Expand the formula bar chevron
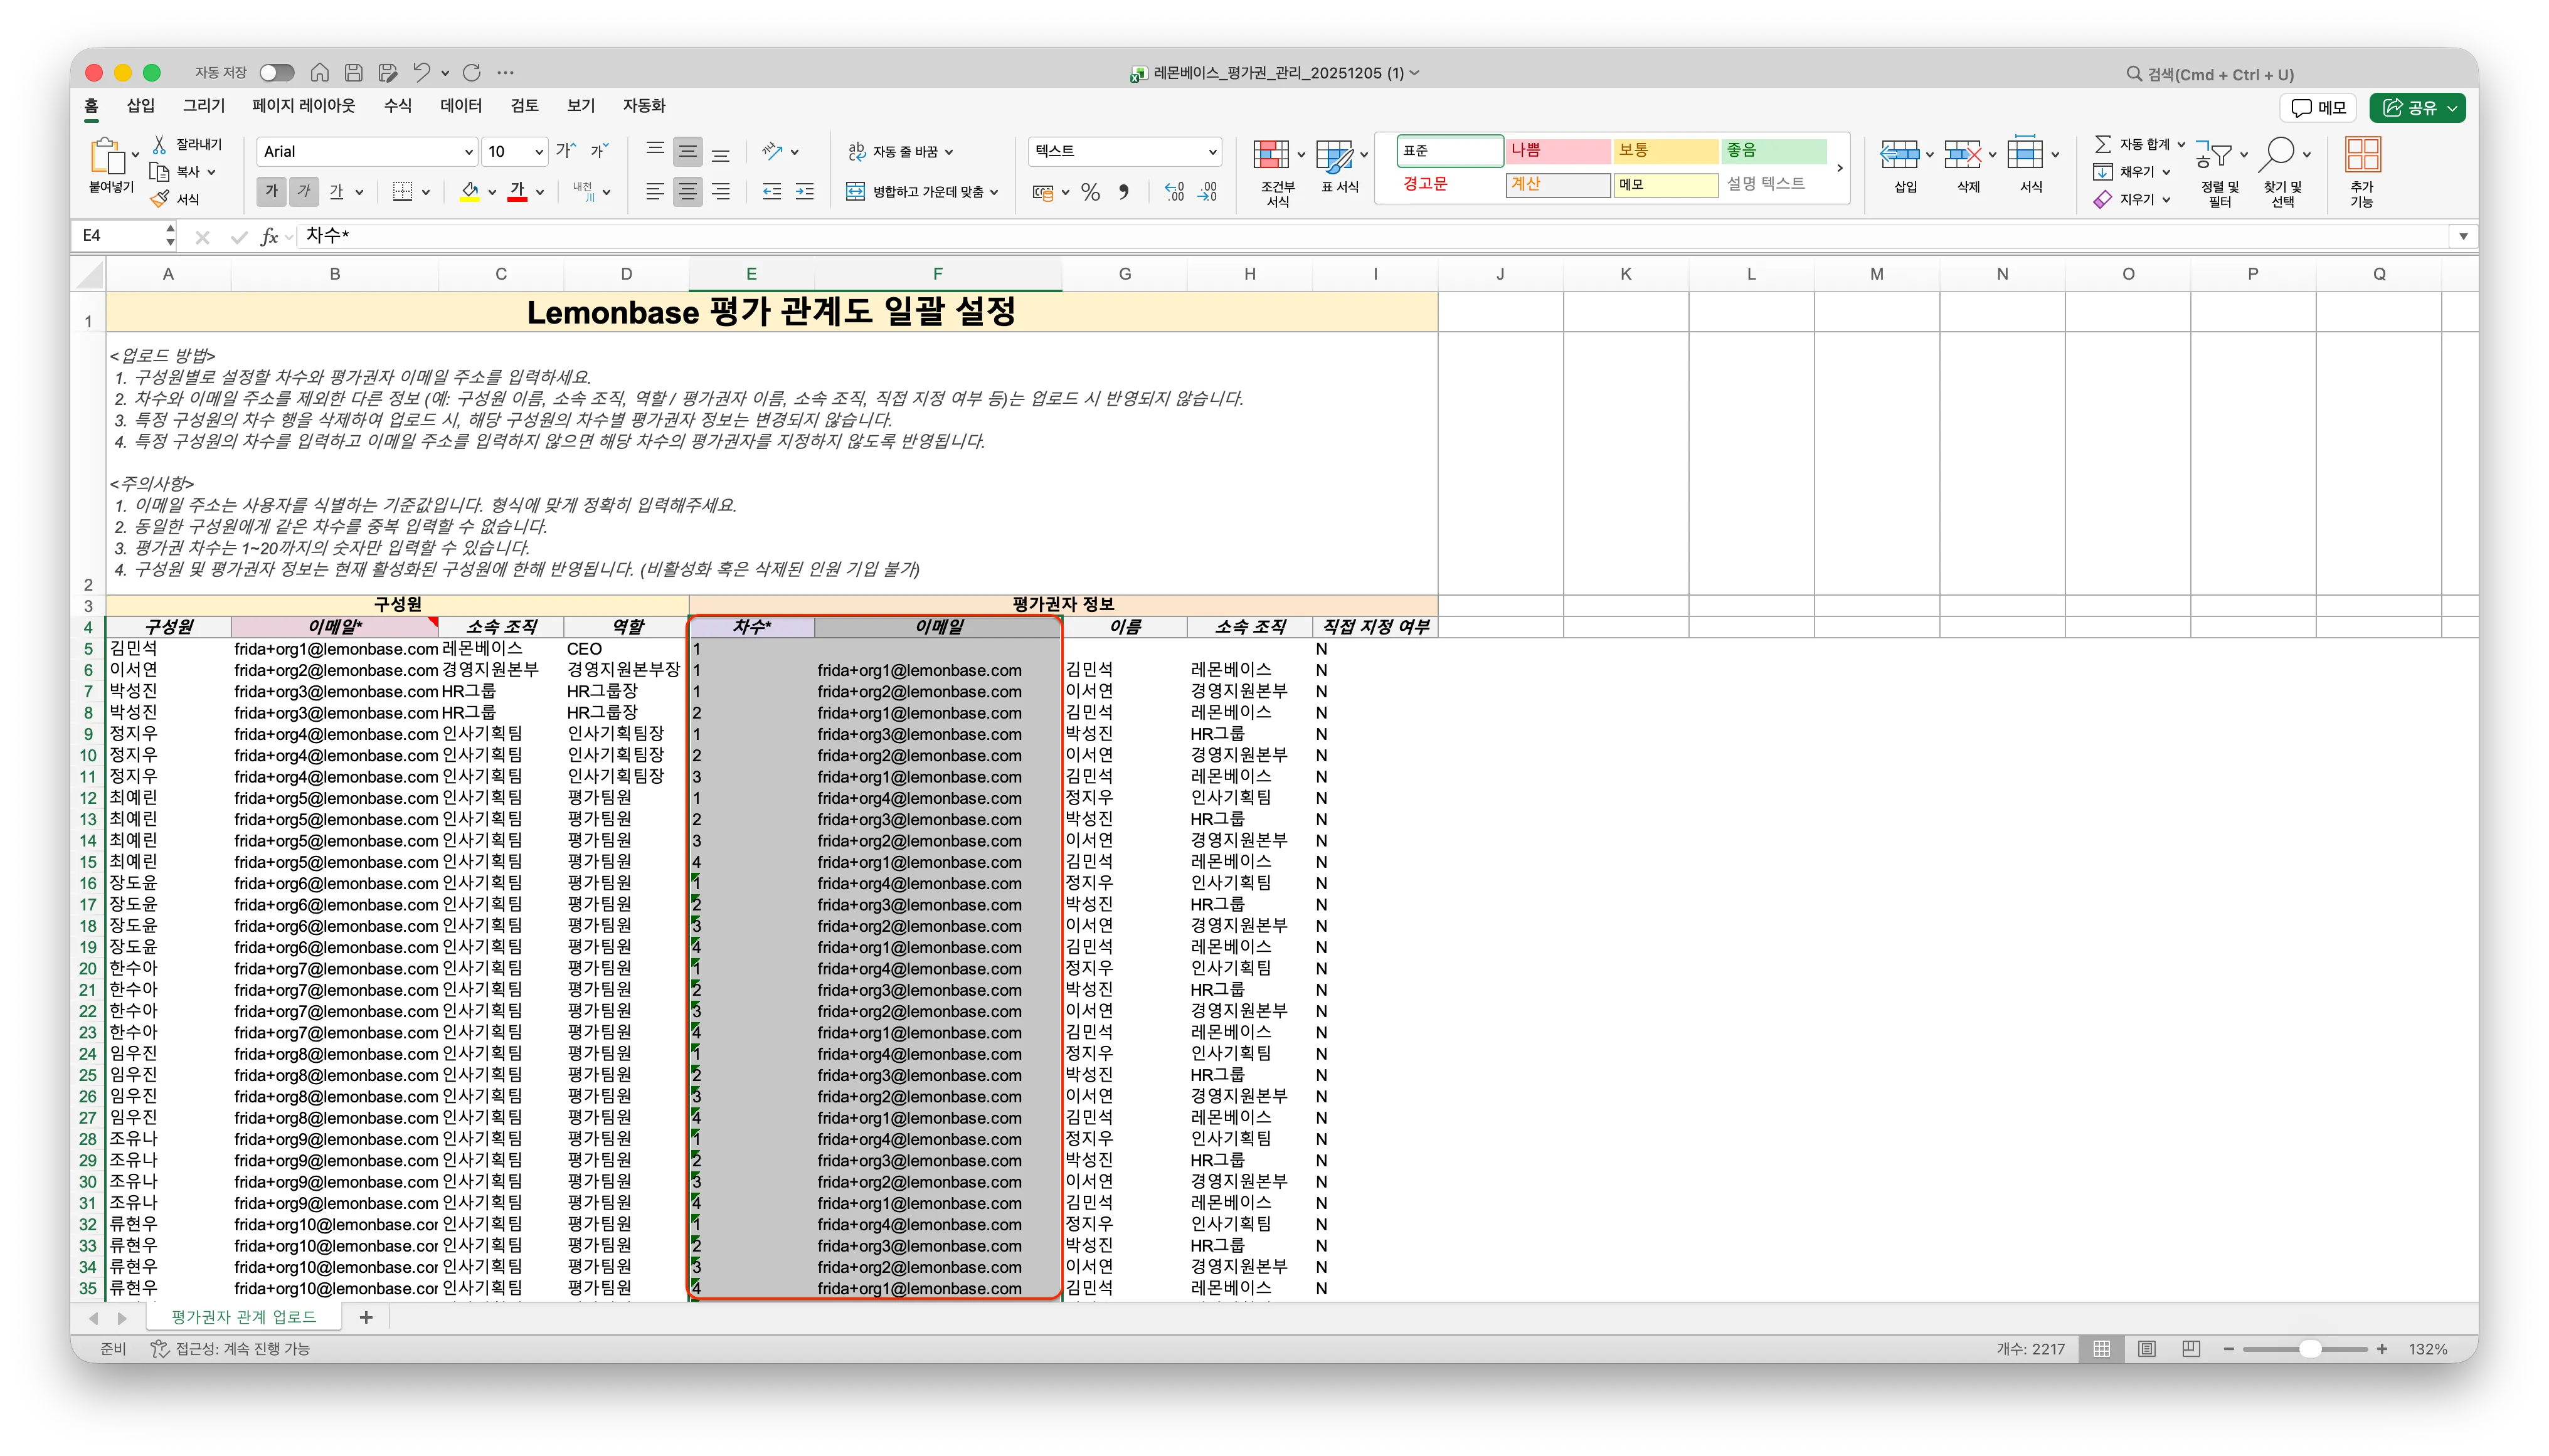 pos(2463,236)
